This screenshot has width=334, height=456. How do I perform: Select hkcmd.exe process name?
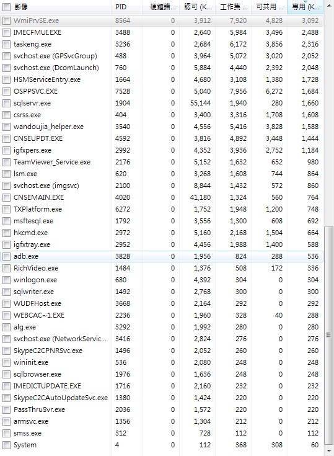pos(30,233)
